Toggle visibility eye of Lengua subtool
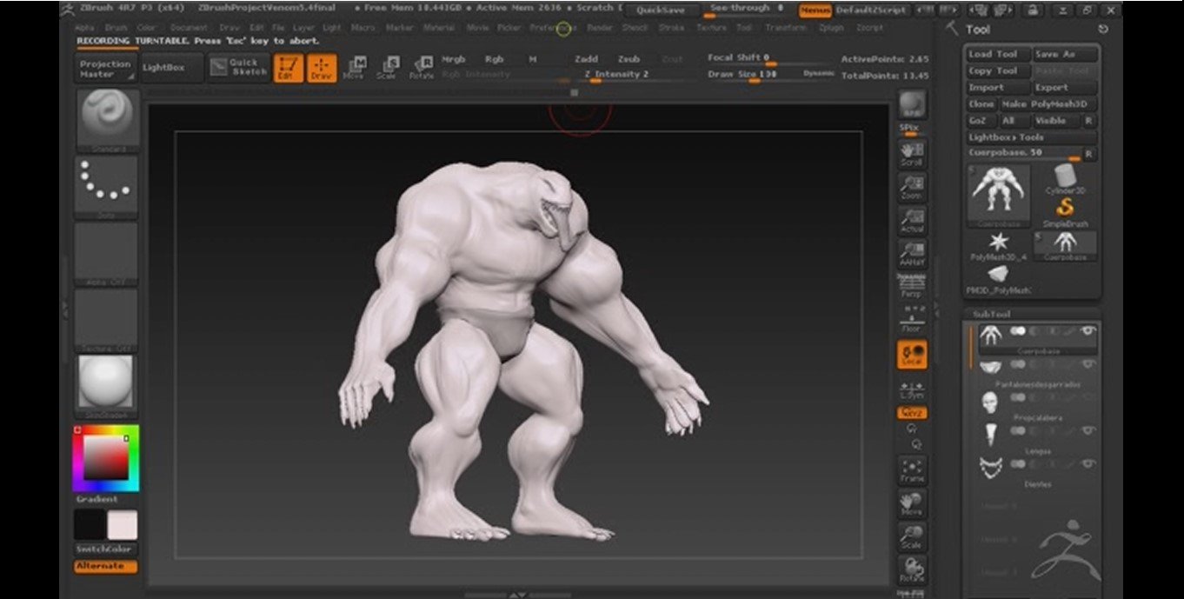 [1088, 431]
